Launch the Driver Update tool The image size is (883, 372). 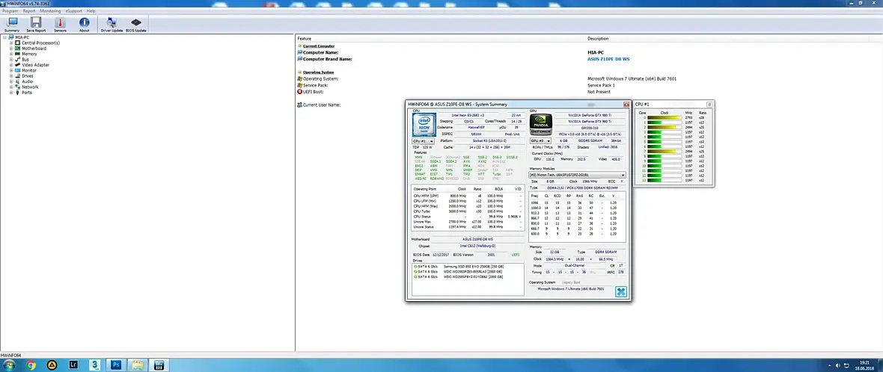111,25
